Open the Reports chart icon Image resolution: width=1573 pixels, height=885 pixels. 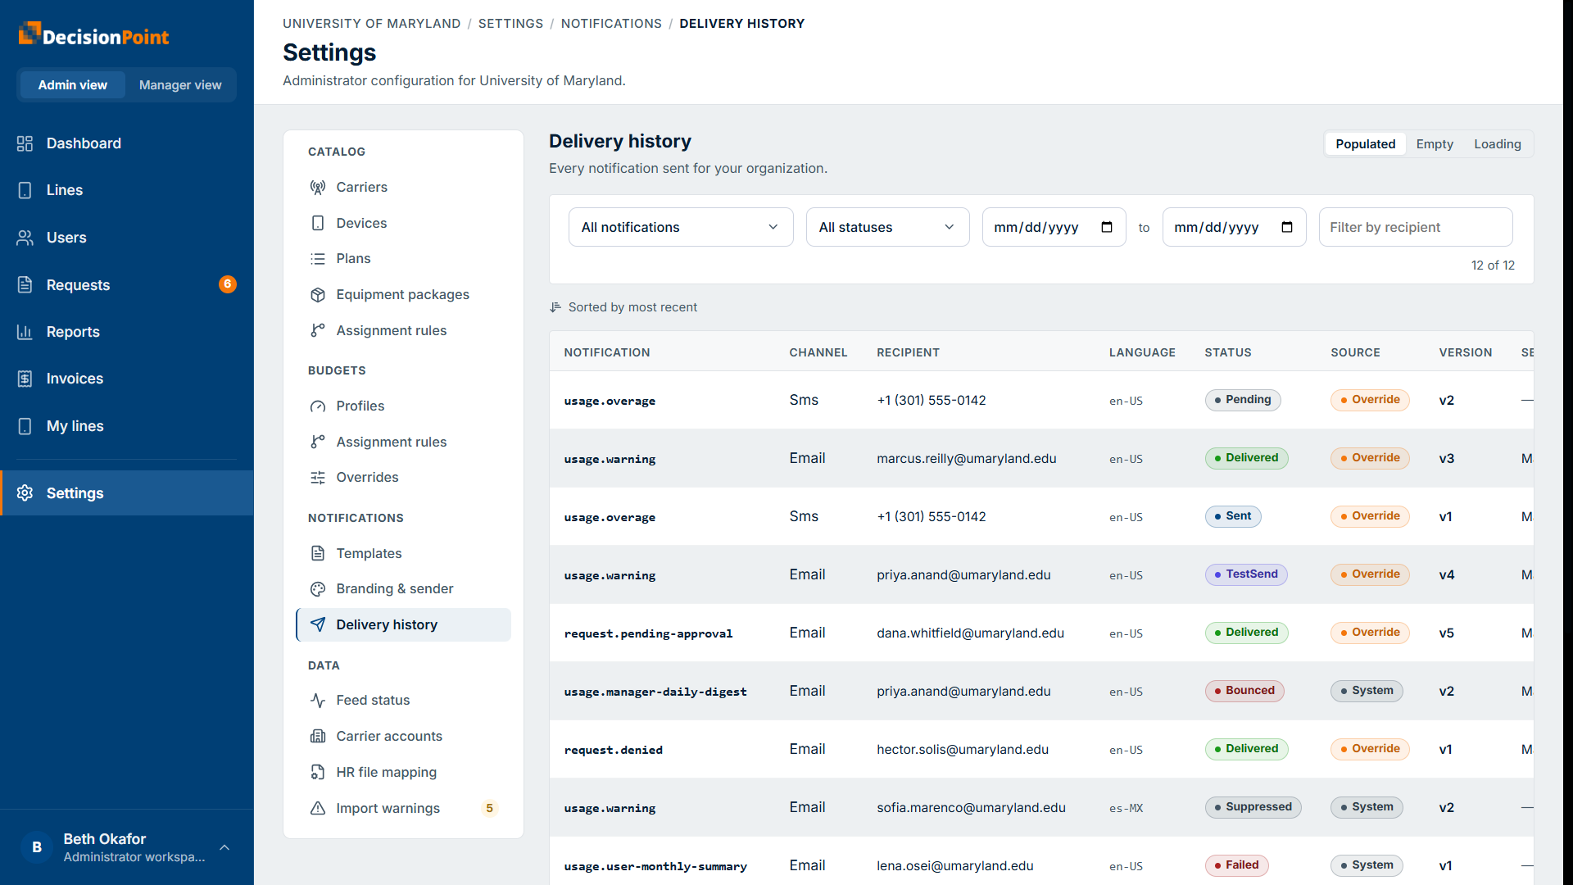click(x=25, y=332)
